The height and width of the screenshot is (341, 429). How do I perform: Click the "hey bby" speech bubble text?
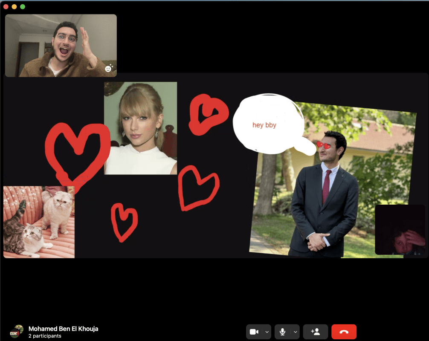click(x=264, y=125)
